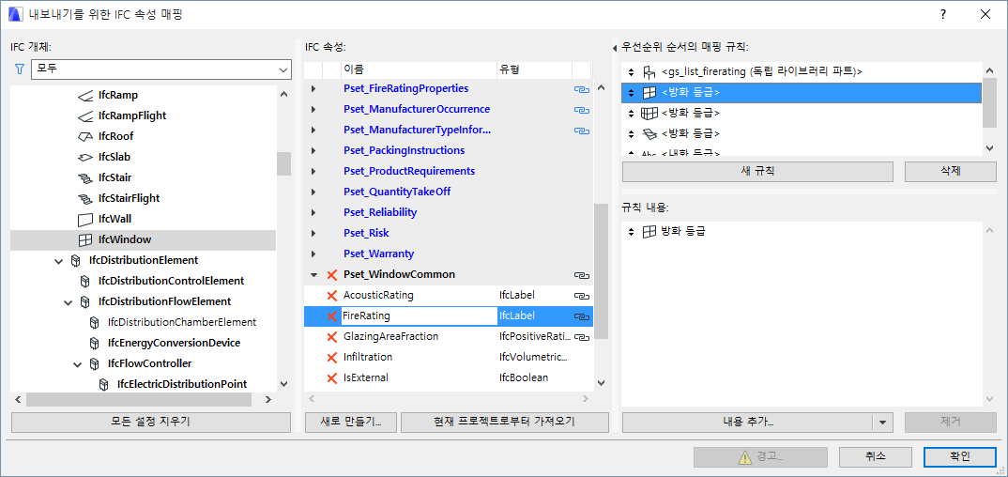Expand Pset_FireRatingProperties property set
This screenshot has height=477, width=1008.
pyautogui.click(x=313, y=88)
